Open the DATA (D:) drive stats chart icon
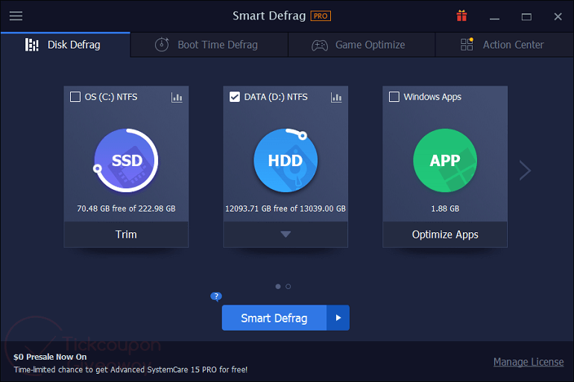This screenshot has height=382, width=574. point(336,97)
